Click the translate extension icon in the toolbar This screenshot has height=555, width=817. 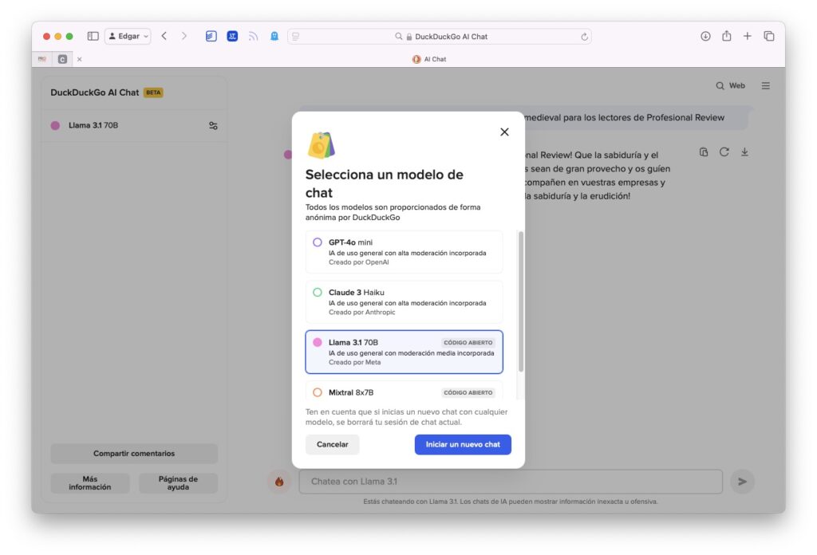click(232, 36)
